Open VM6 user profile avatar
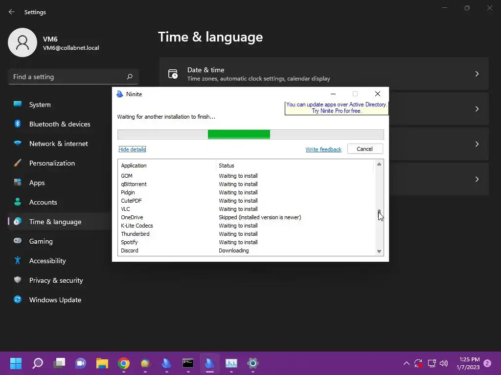The image size is (501, 375). tap(23, 42)
